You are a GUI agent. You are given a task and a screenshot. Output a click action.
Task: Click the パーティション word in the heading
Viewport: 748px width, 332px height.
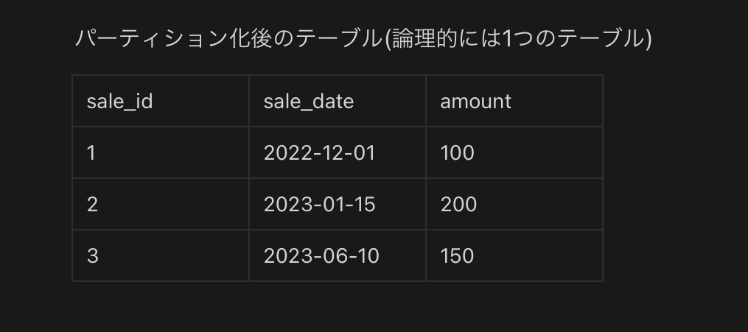point(151,39)
